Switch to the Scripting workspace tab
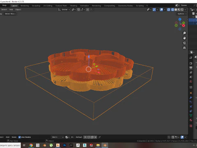This screenshot has width=197, height=148. 140,6
